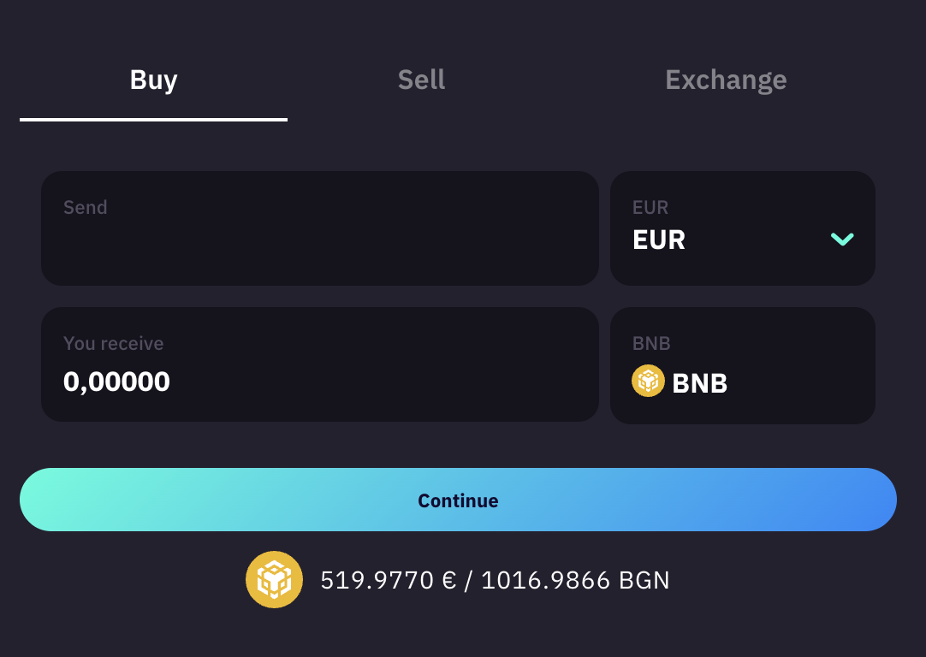Click the "You receive" field label
The height and width of the screenshot is (657, 926).
tap(113, 343)
